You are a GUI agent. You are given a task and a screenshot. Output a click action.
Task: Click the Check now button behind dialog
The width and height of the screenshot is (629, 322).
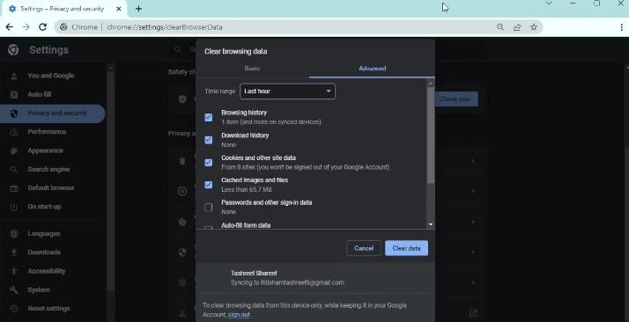click(x=455, y=99)
